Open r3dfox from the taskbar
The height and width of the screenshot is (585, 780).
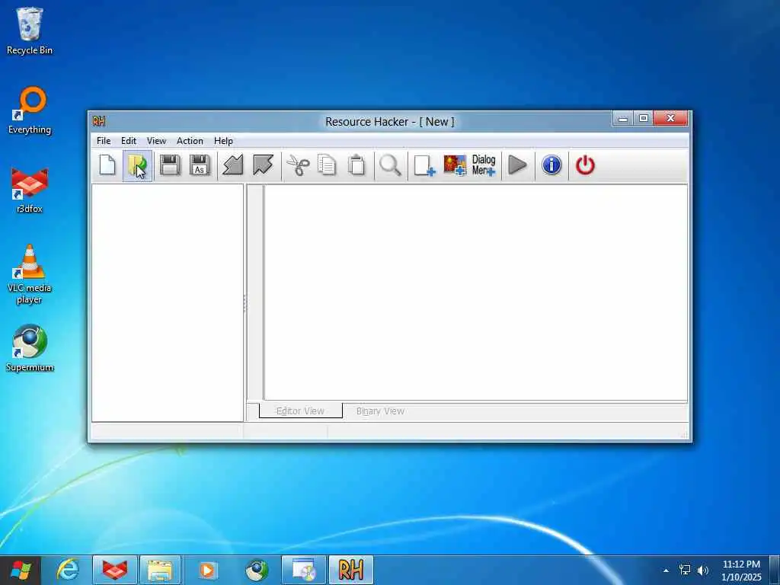coord(115,570)
